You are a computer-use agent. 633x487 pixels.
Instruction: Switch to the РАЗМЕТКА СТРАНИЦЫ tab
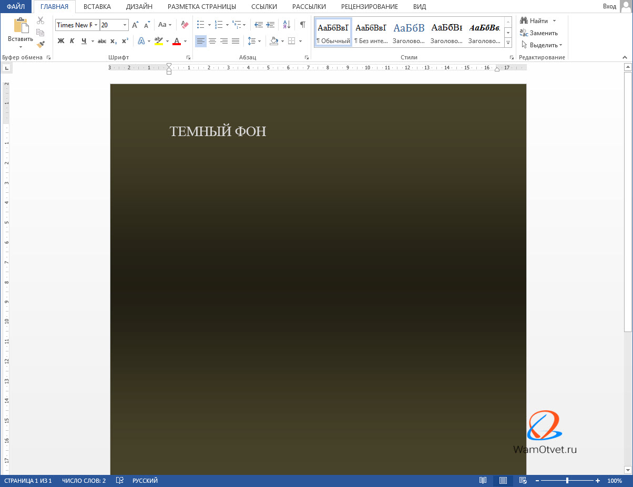pyautogui.click(x=202, y=7)
